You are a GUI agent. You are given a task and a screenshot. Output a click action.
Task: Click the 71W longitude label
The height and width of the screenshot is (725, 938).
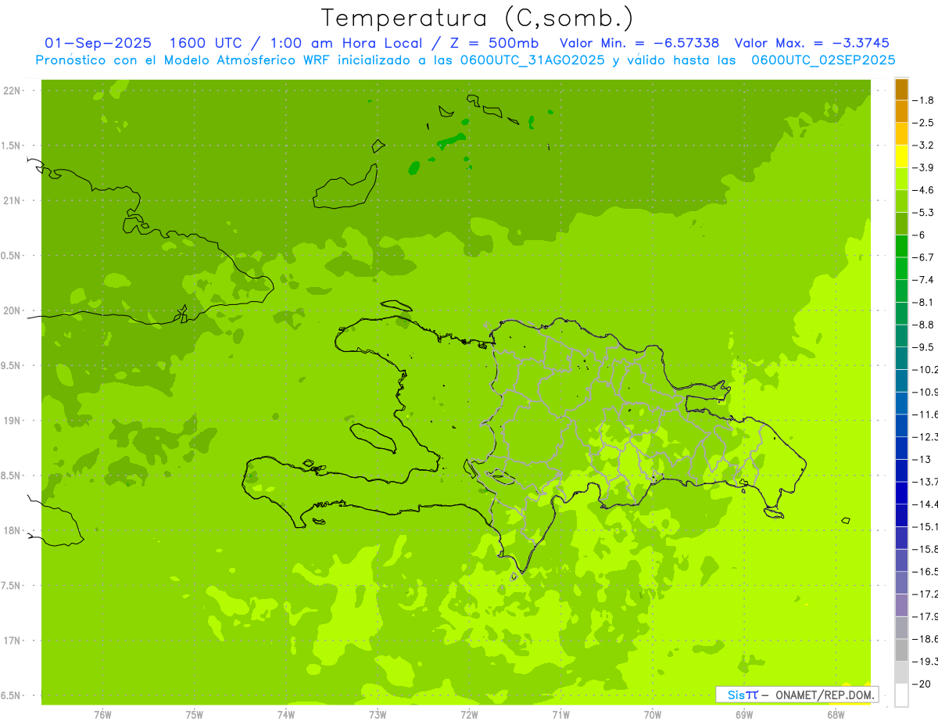pyautogui.click(x=560, y=715)
